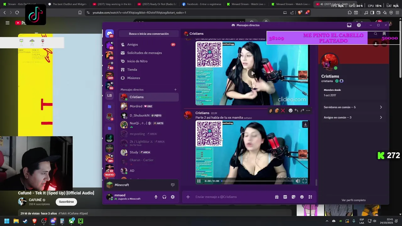Open more profile options ellipsis button

click(384, 44)
